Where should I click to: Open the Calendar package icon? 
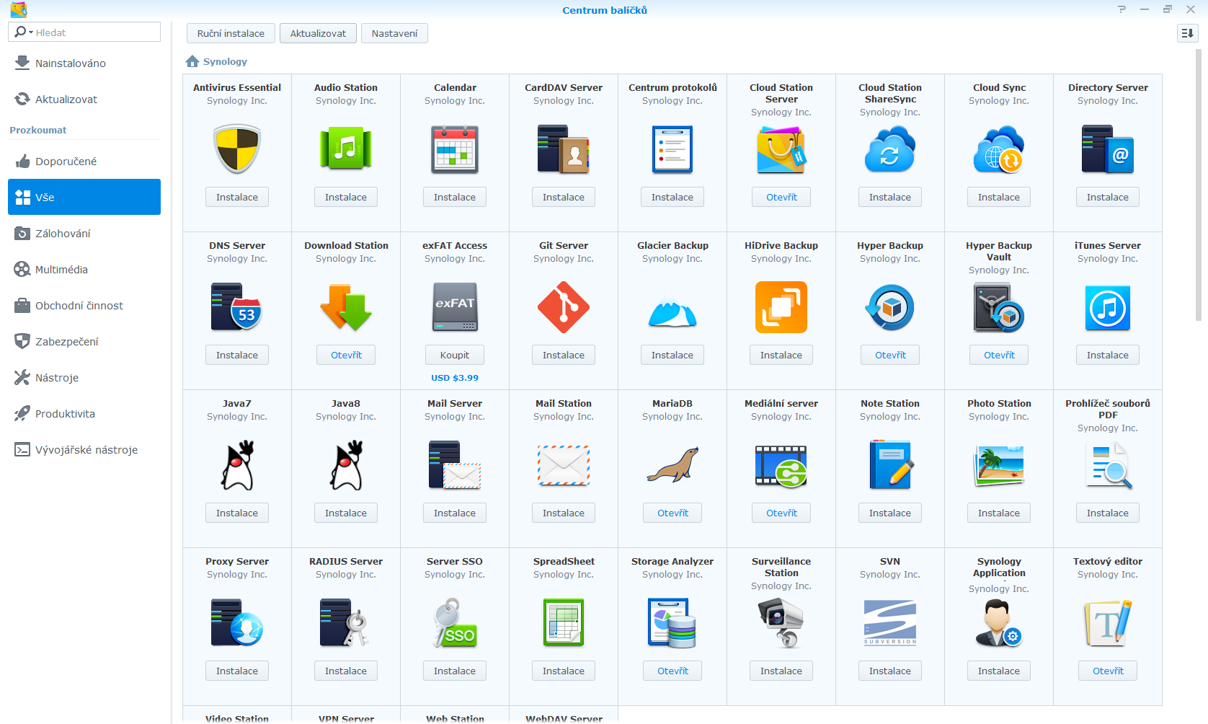tap(455, 149)
